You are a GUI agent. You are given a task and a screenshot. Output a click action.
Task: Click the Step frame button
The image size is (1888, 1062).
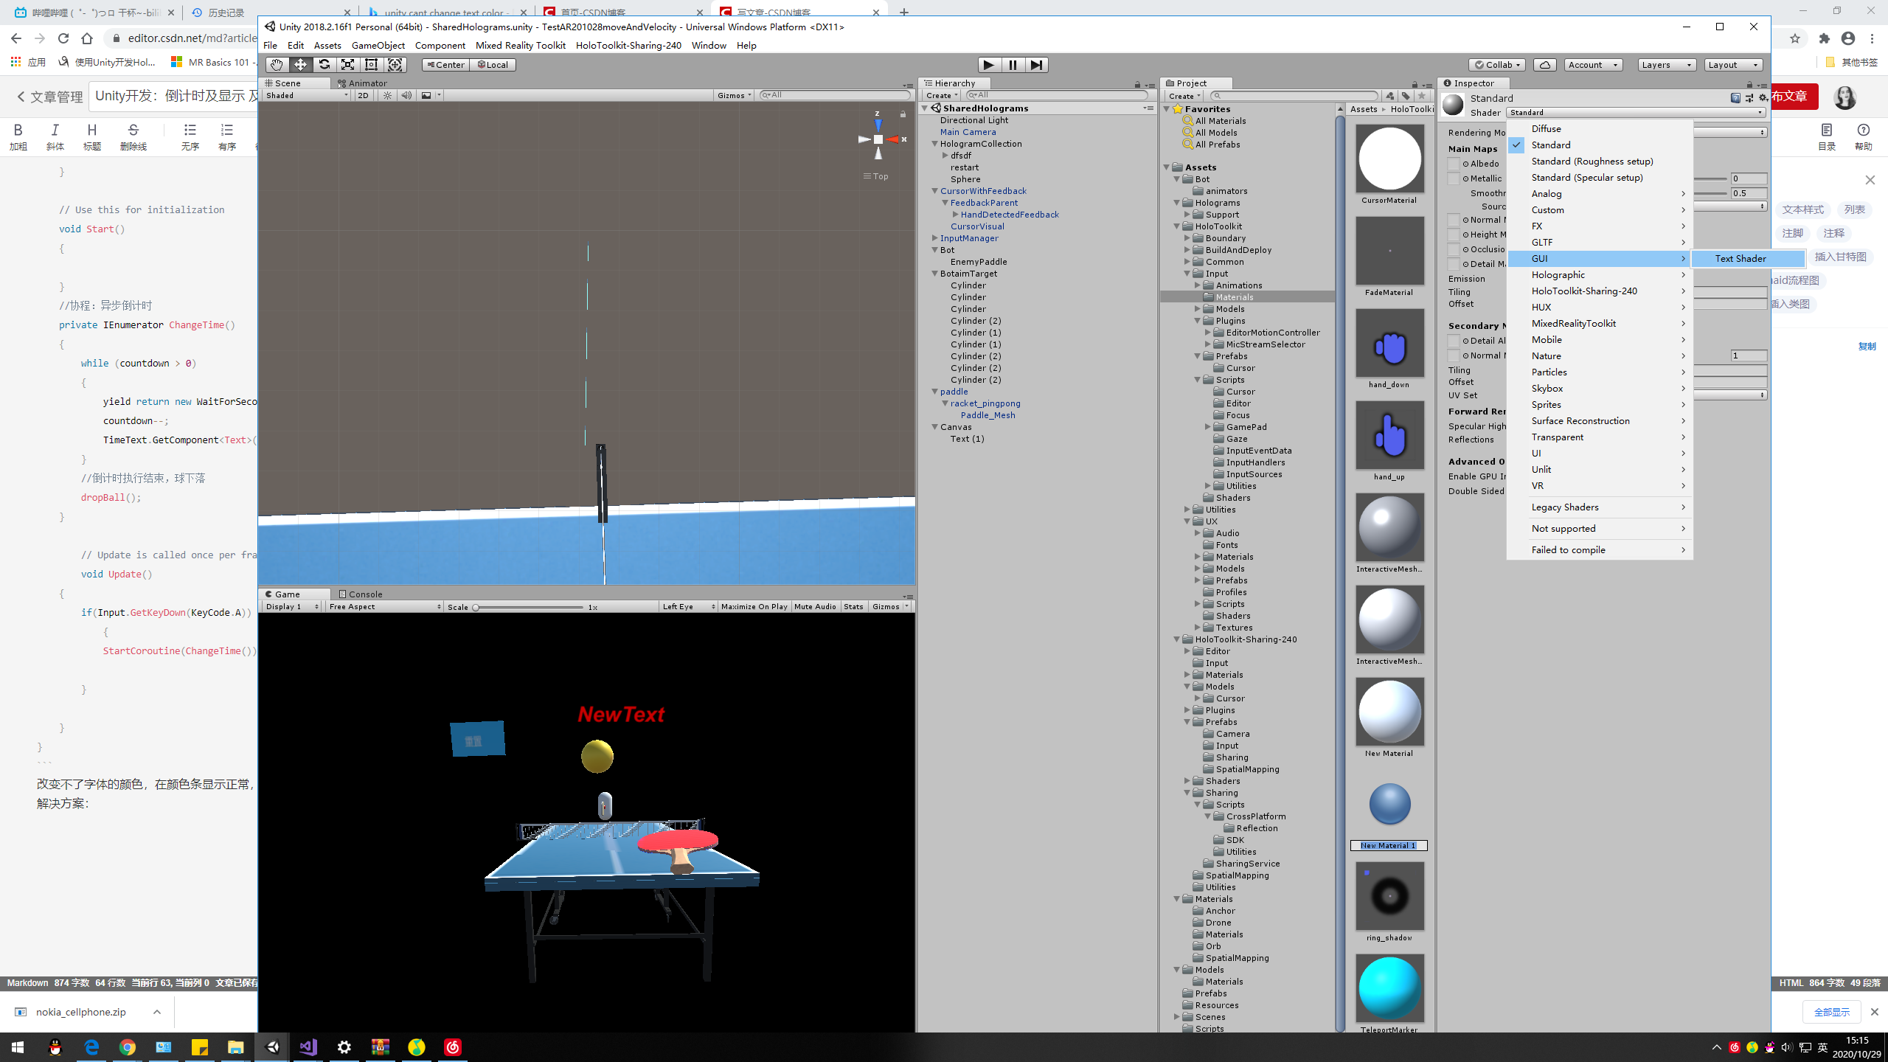coord(1036,65)
